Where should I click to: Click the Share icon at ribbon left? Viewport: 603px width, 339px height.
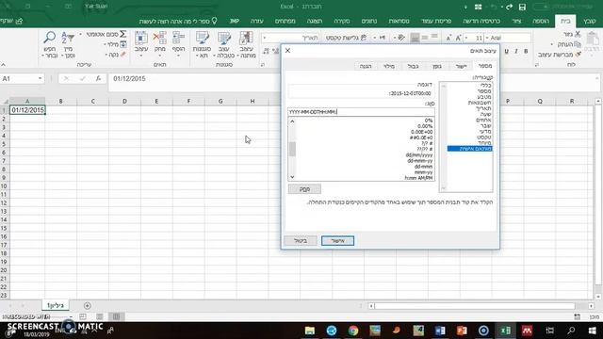click(19, 21)
